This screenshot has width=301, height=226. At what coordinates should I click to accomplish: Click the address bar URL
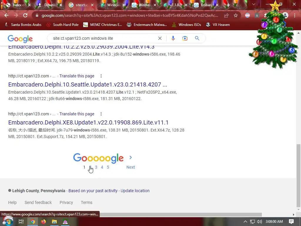pos(130,15)
